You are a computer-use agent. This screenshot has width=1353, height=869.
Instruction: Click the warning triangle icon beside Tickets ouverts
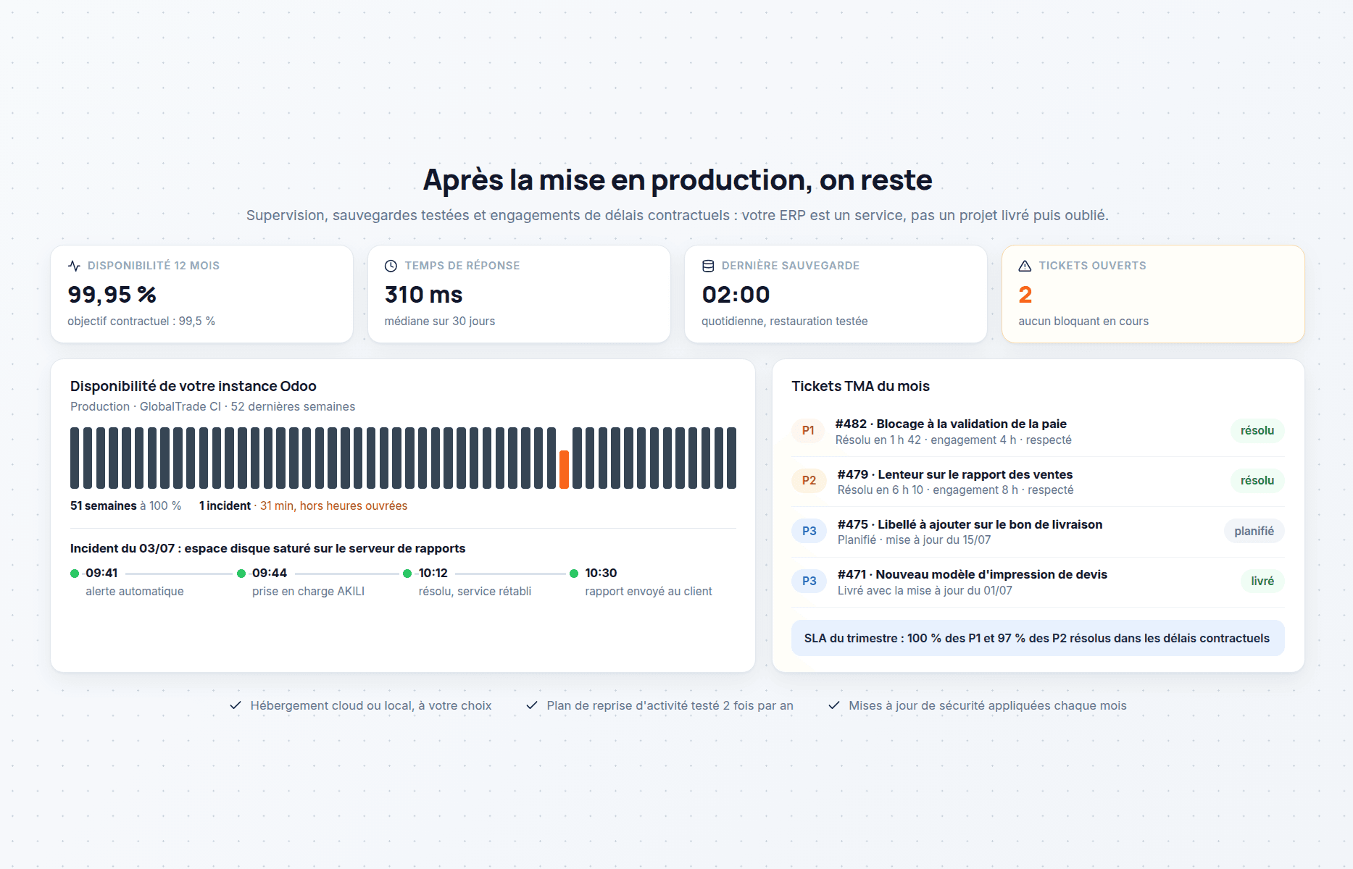click(1025, 266)
